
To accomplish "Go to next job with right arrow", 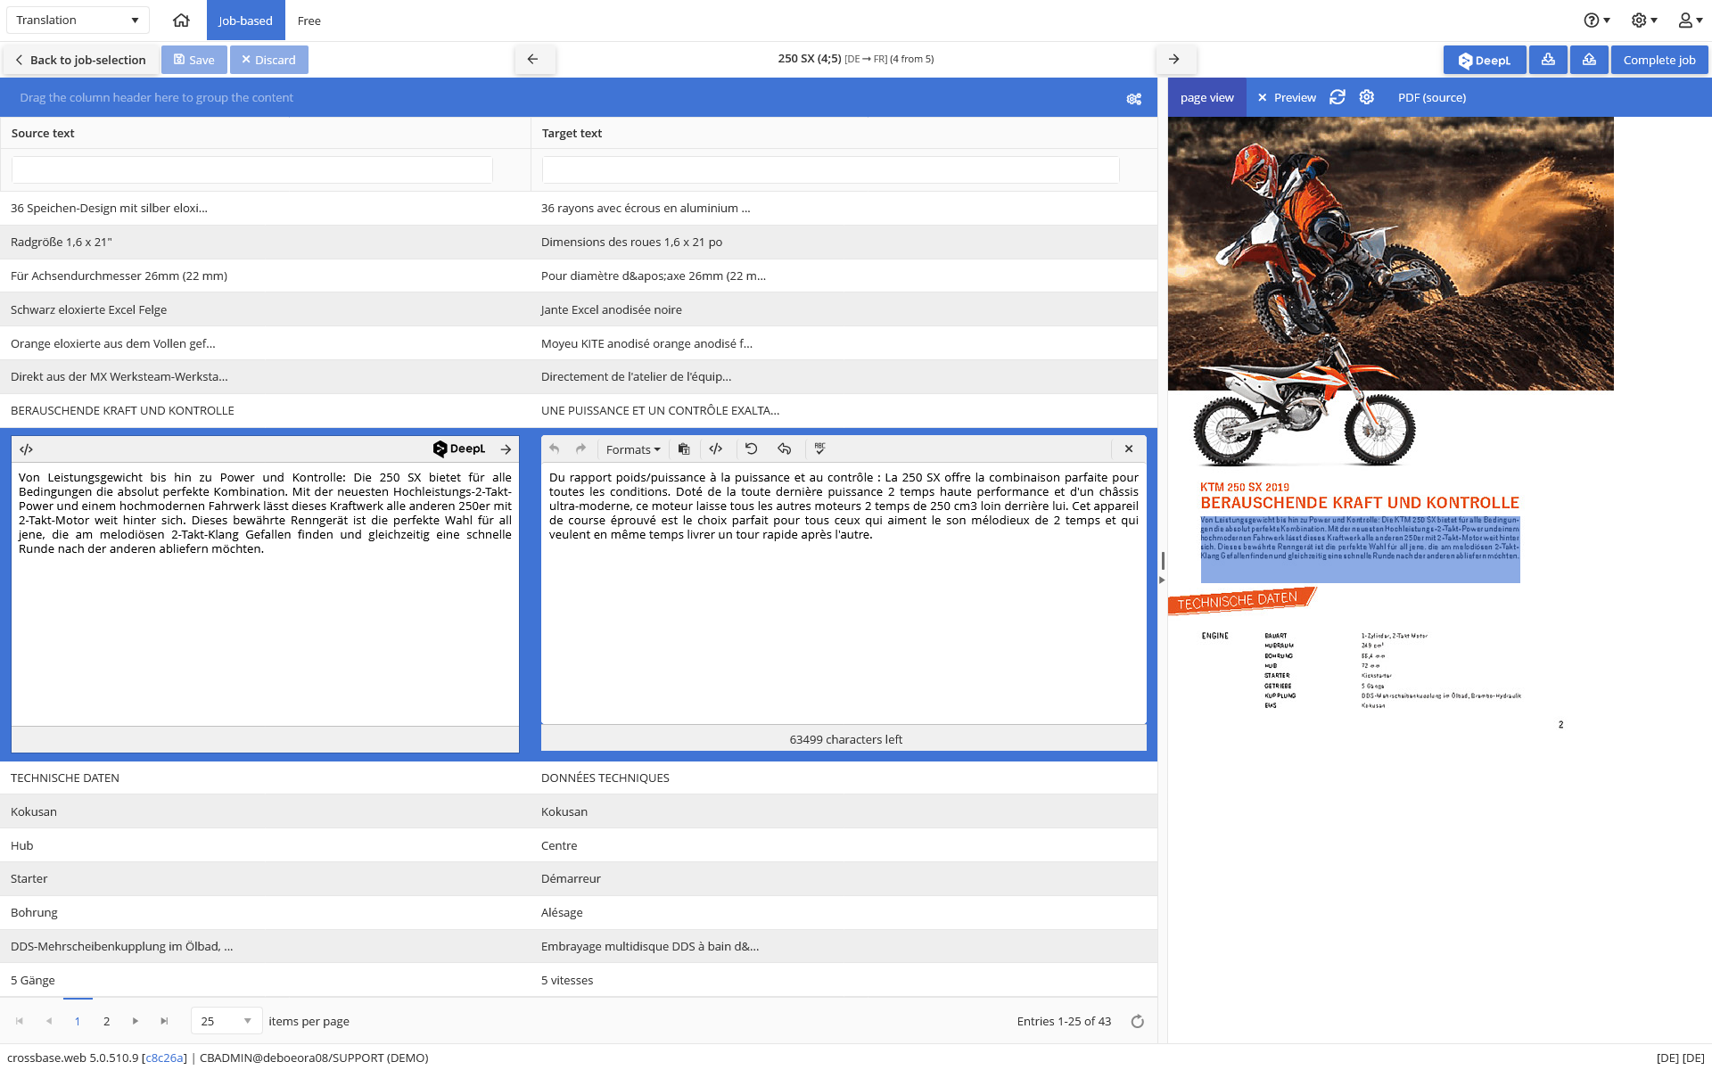I will coord(1174,59).
